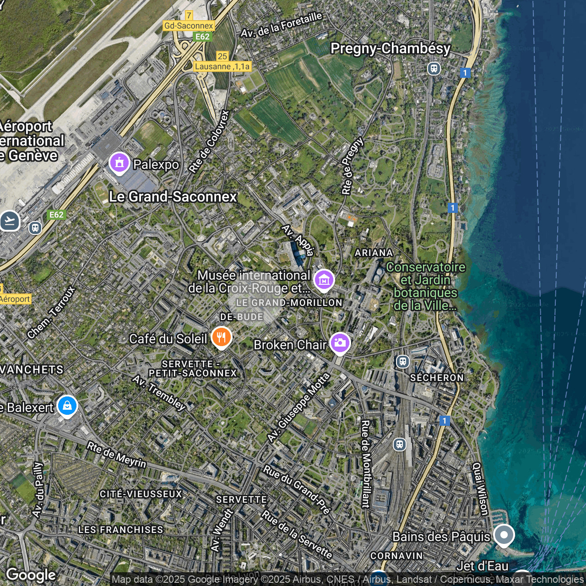This screenshot has width=586, height=586.
Task: Click the train station icon near Rue de Montbrillant
Action: [x=400, y=444]
